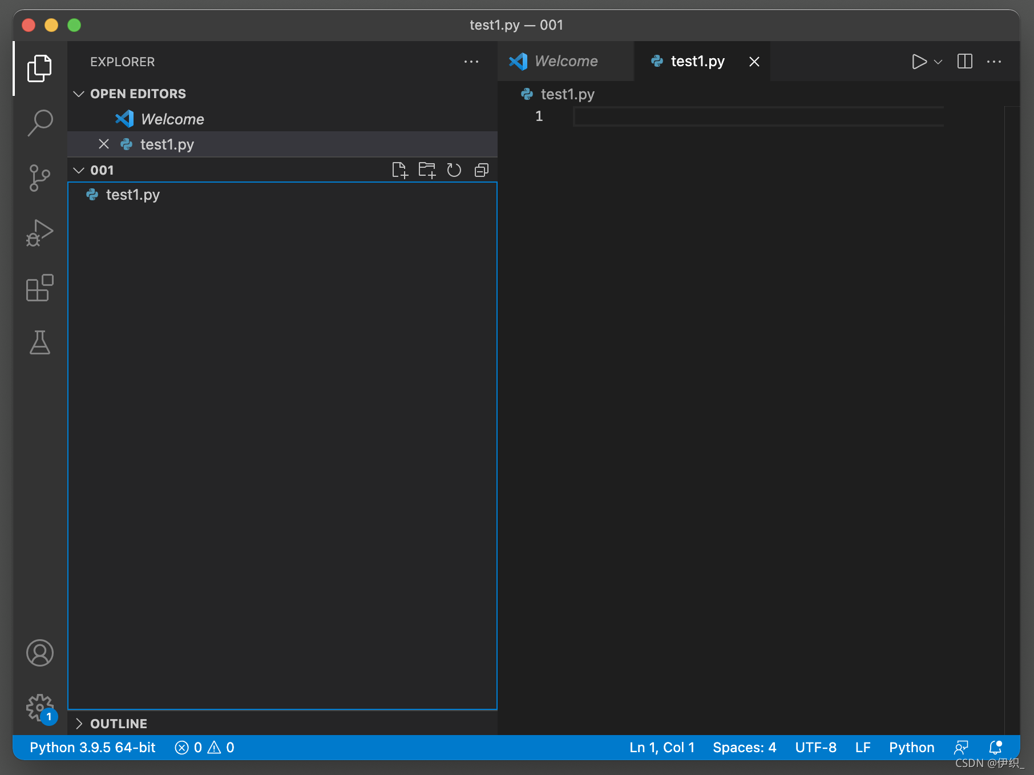Open the Problems errors and warnings indicator
This screenshot has height=775, width=1034.
(204, 748)
